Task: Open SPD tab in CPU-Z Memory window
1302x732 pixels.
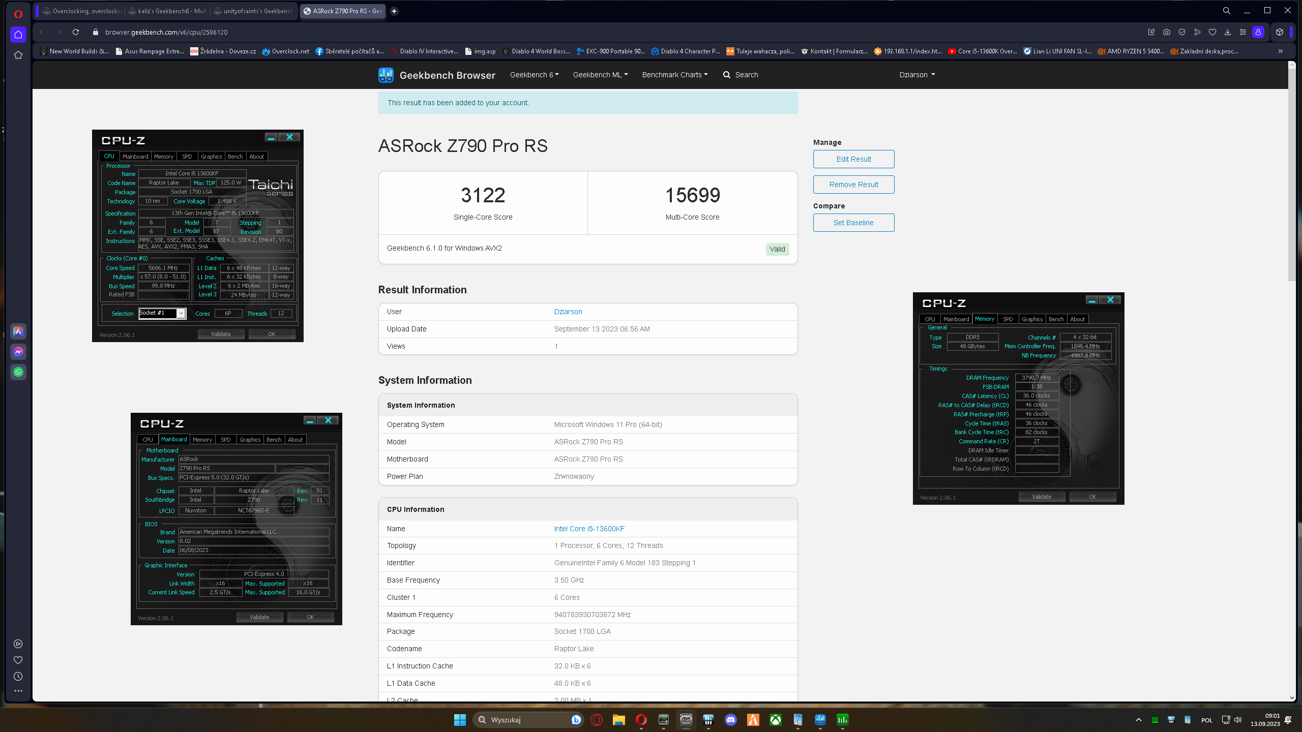Action: pyautogui.click(x=1008, y=319)
